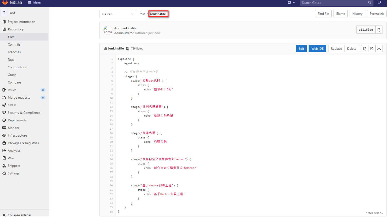This screenshot has height=217, width=387.
Task: Open Tags in sidebar
Action: (x=11, y=60)
